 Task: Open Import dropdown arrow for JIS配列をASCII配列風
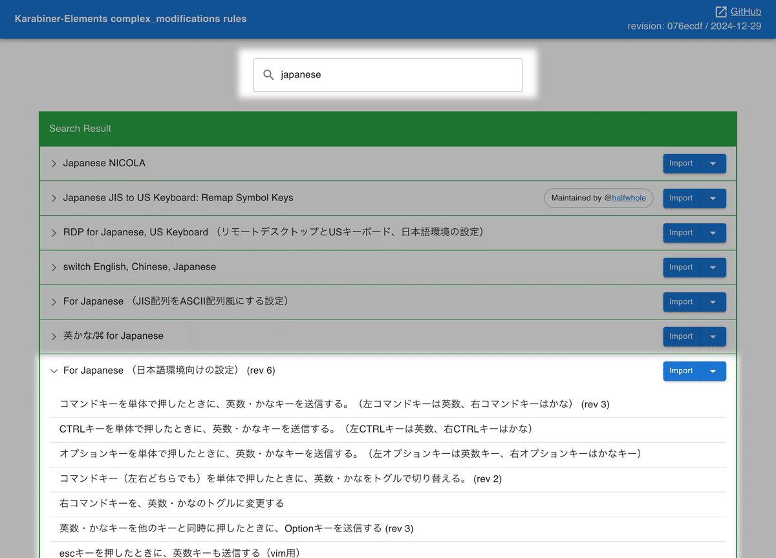click(713, 302)
